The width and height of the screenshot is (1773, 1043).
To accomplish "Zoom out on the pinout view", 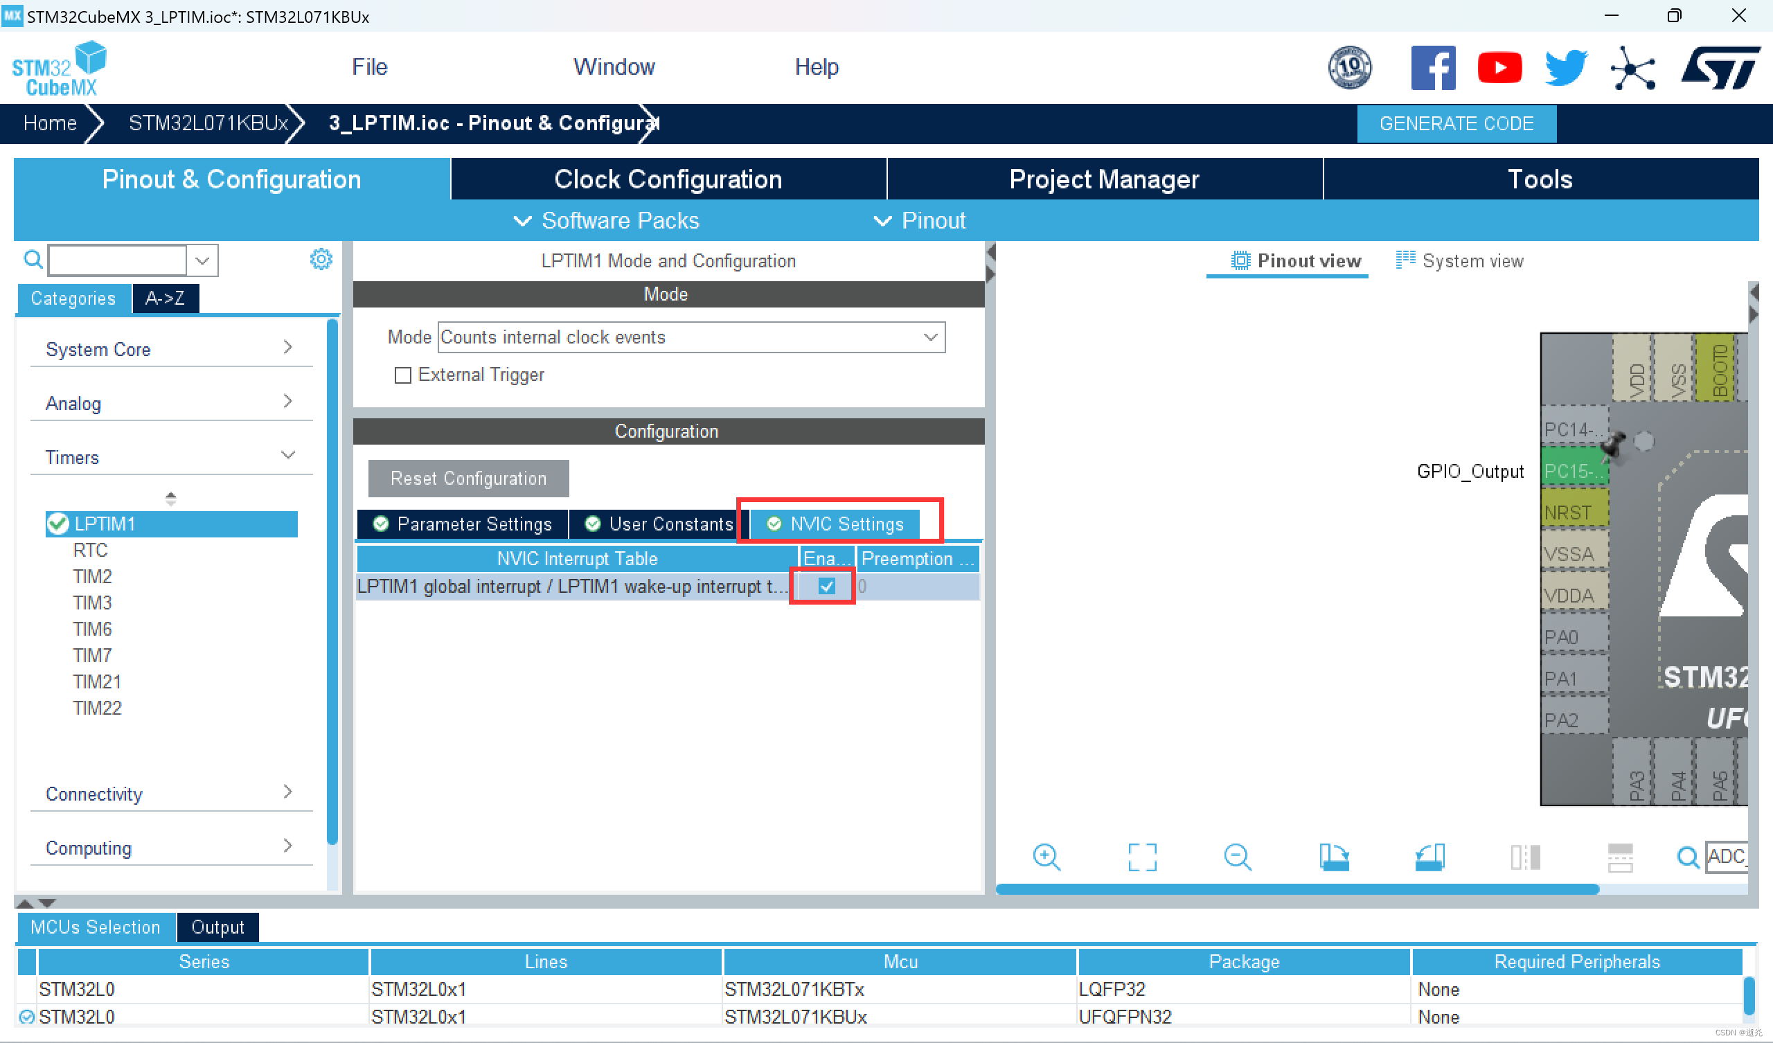I will click(1238, 857).
